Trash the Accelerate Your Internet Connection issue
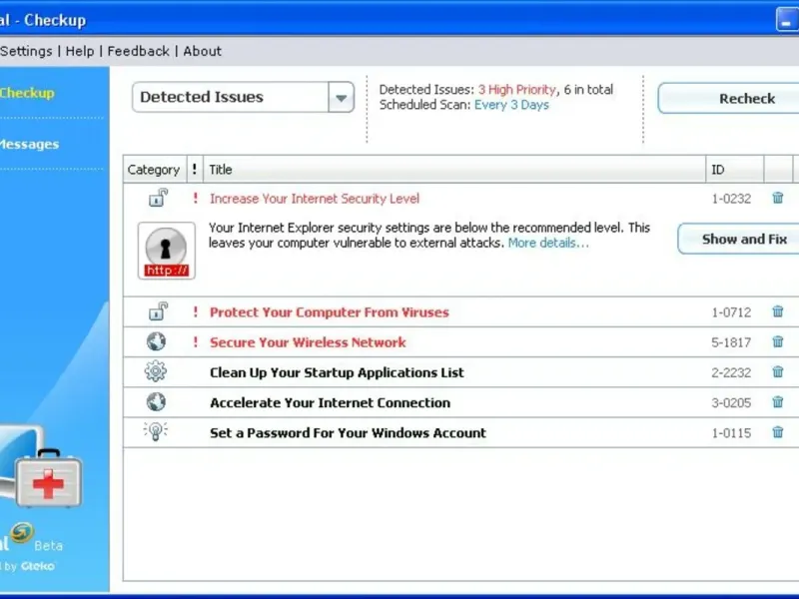799x599 pixels. [778, 402]
